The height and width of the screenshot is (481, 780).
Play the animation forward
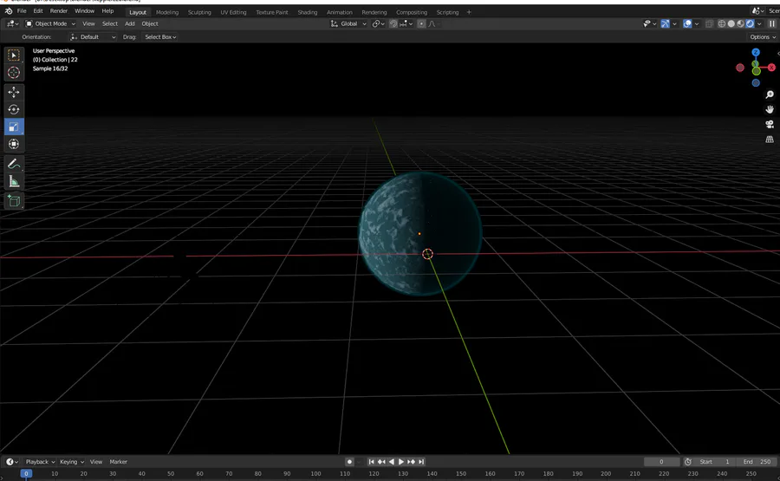[401, 462]
